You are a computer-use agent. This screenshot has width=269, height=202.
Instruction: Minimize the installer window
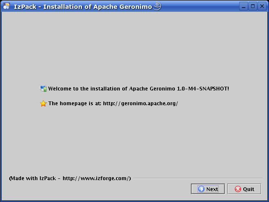[243, 6]
